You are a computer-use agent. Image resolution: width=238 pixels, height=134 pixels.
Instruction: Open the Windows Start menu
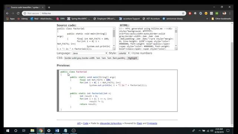coord(7,131)
